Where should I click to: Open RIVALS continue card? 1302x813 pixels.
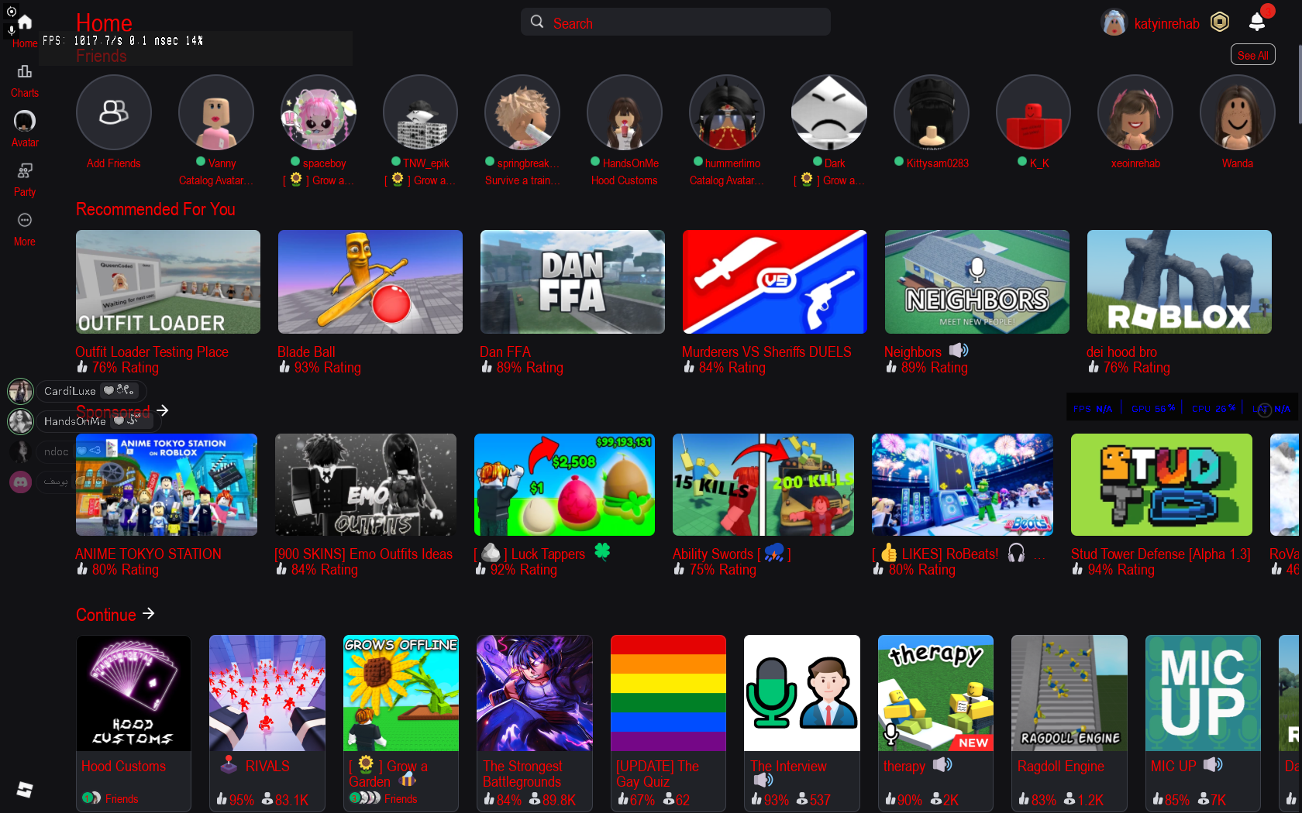(267, 723)
